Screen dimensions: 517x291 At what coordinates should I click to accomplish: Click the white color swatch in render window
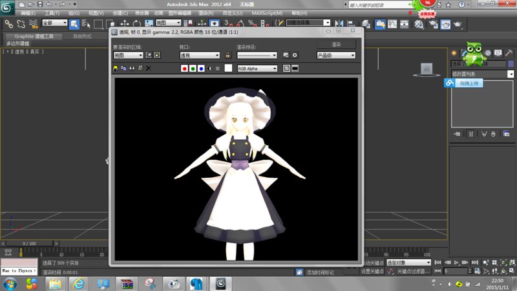click(228, 68)
